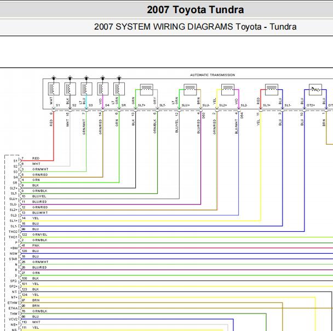Click the SR shift solenoid symbol
Viewport: 333px width, 331px height.
click(119, 89)
